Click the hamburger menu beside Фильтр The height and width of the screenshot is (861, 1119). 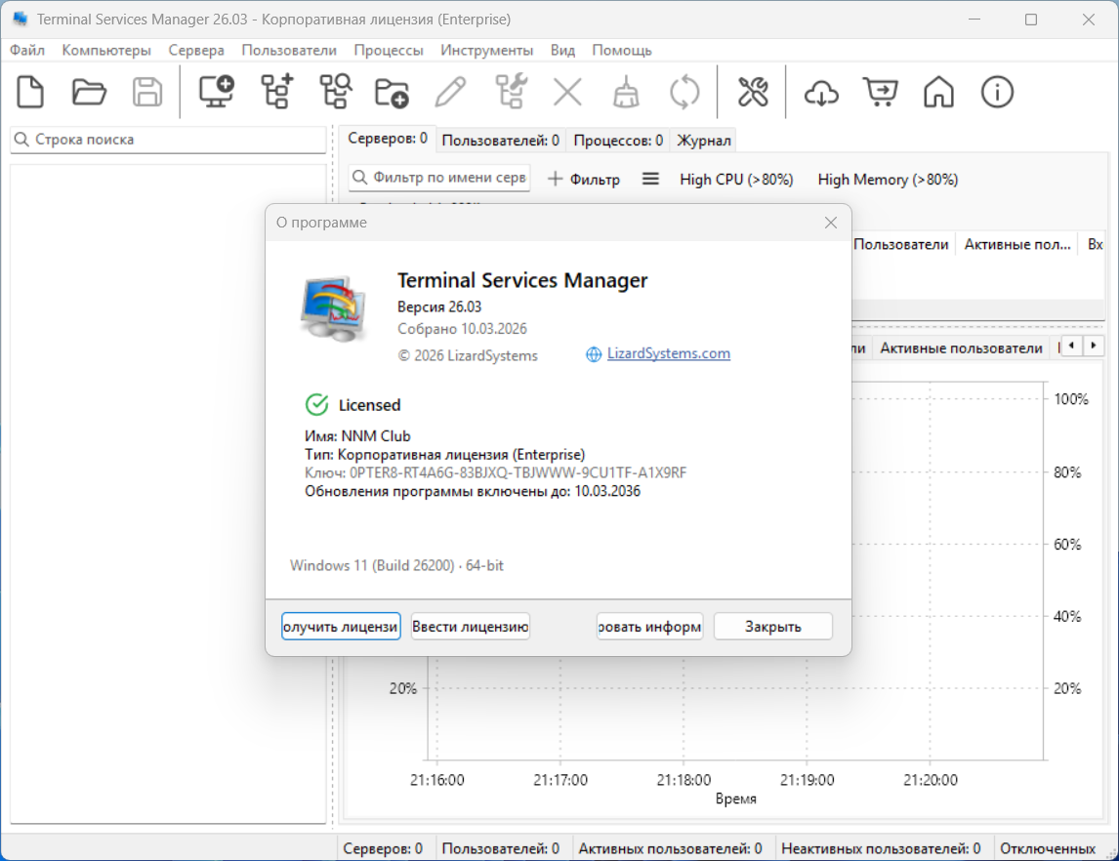pyautogui.click(x=650, y=179)
